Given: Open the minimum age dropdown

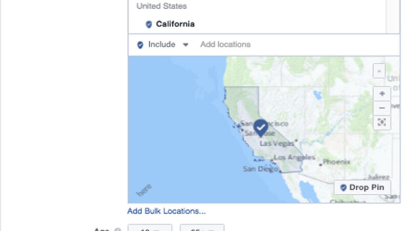Looking at the screenshot, I should [x=149, y=228].
